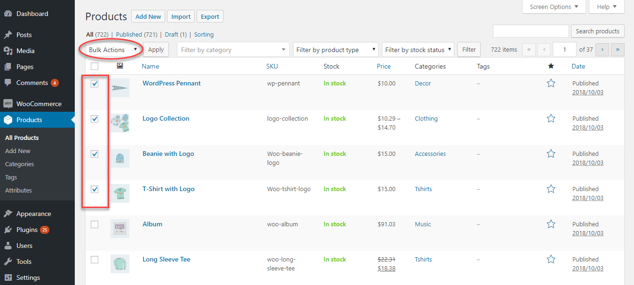
Task: Feature Long Sleeve Tee via star
Action: pos(551,259)
